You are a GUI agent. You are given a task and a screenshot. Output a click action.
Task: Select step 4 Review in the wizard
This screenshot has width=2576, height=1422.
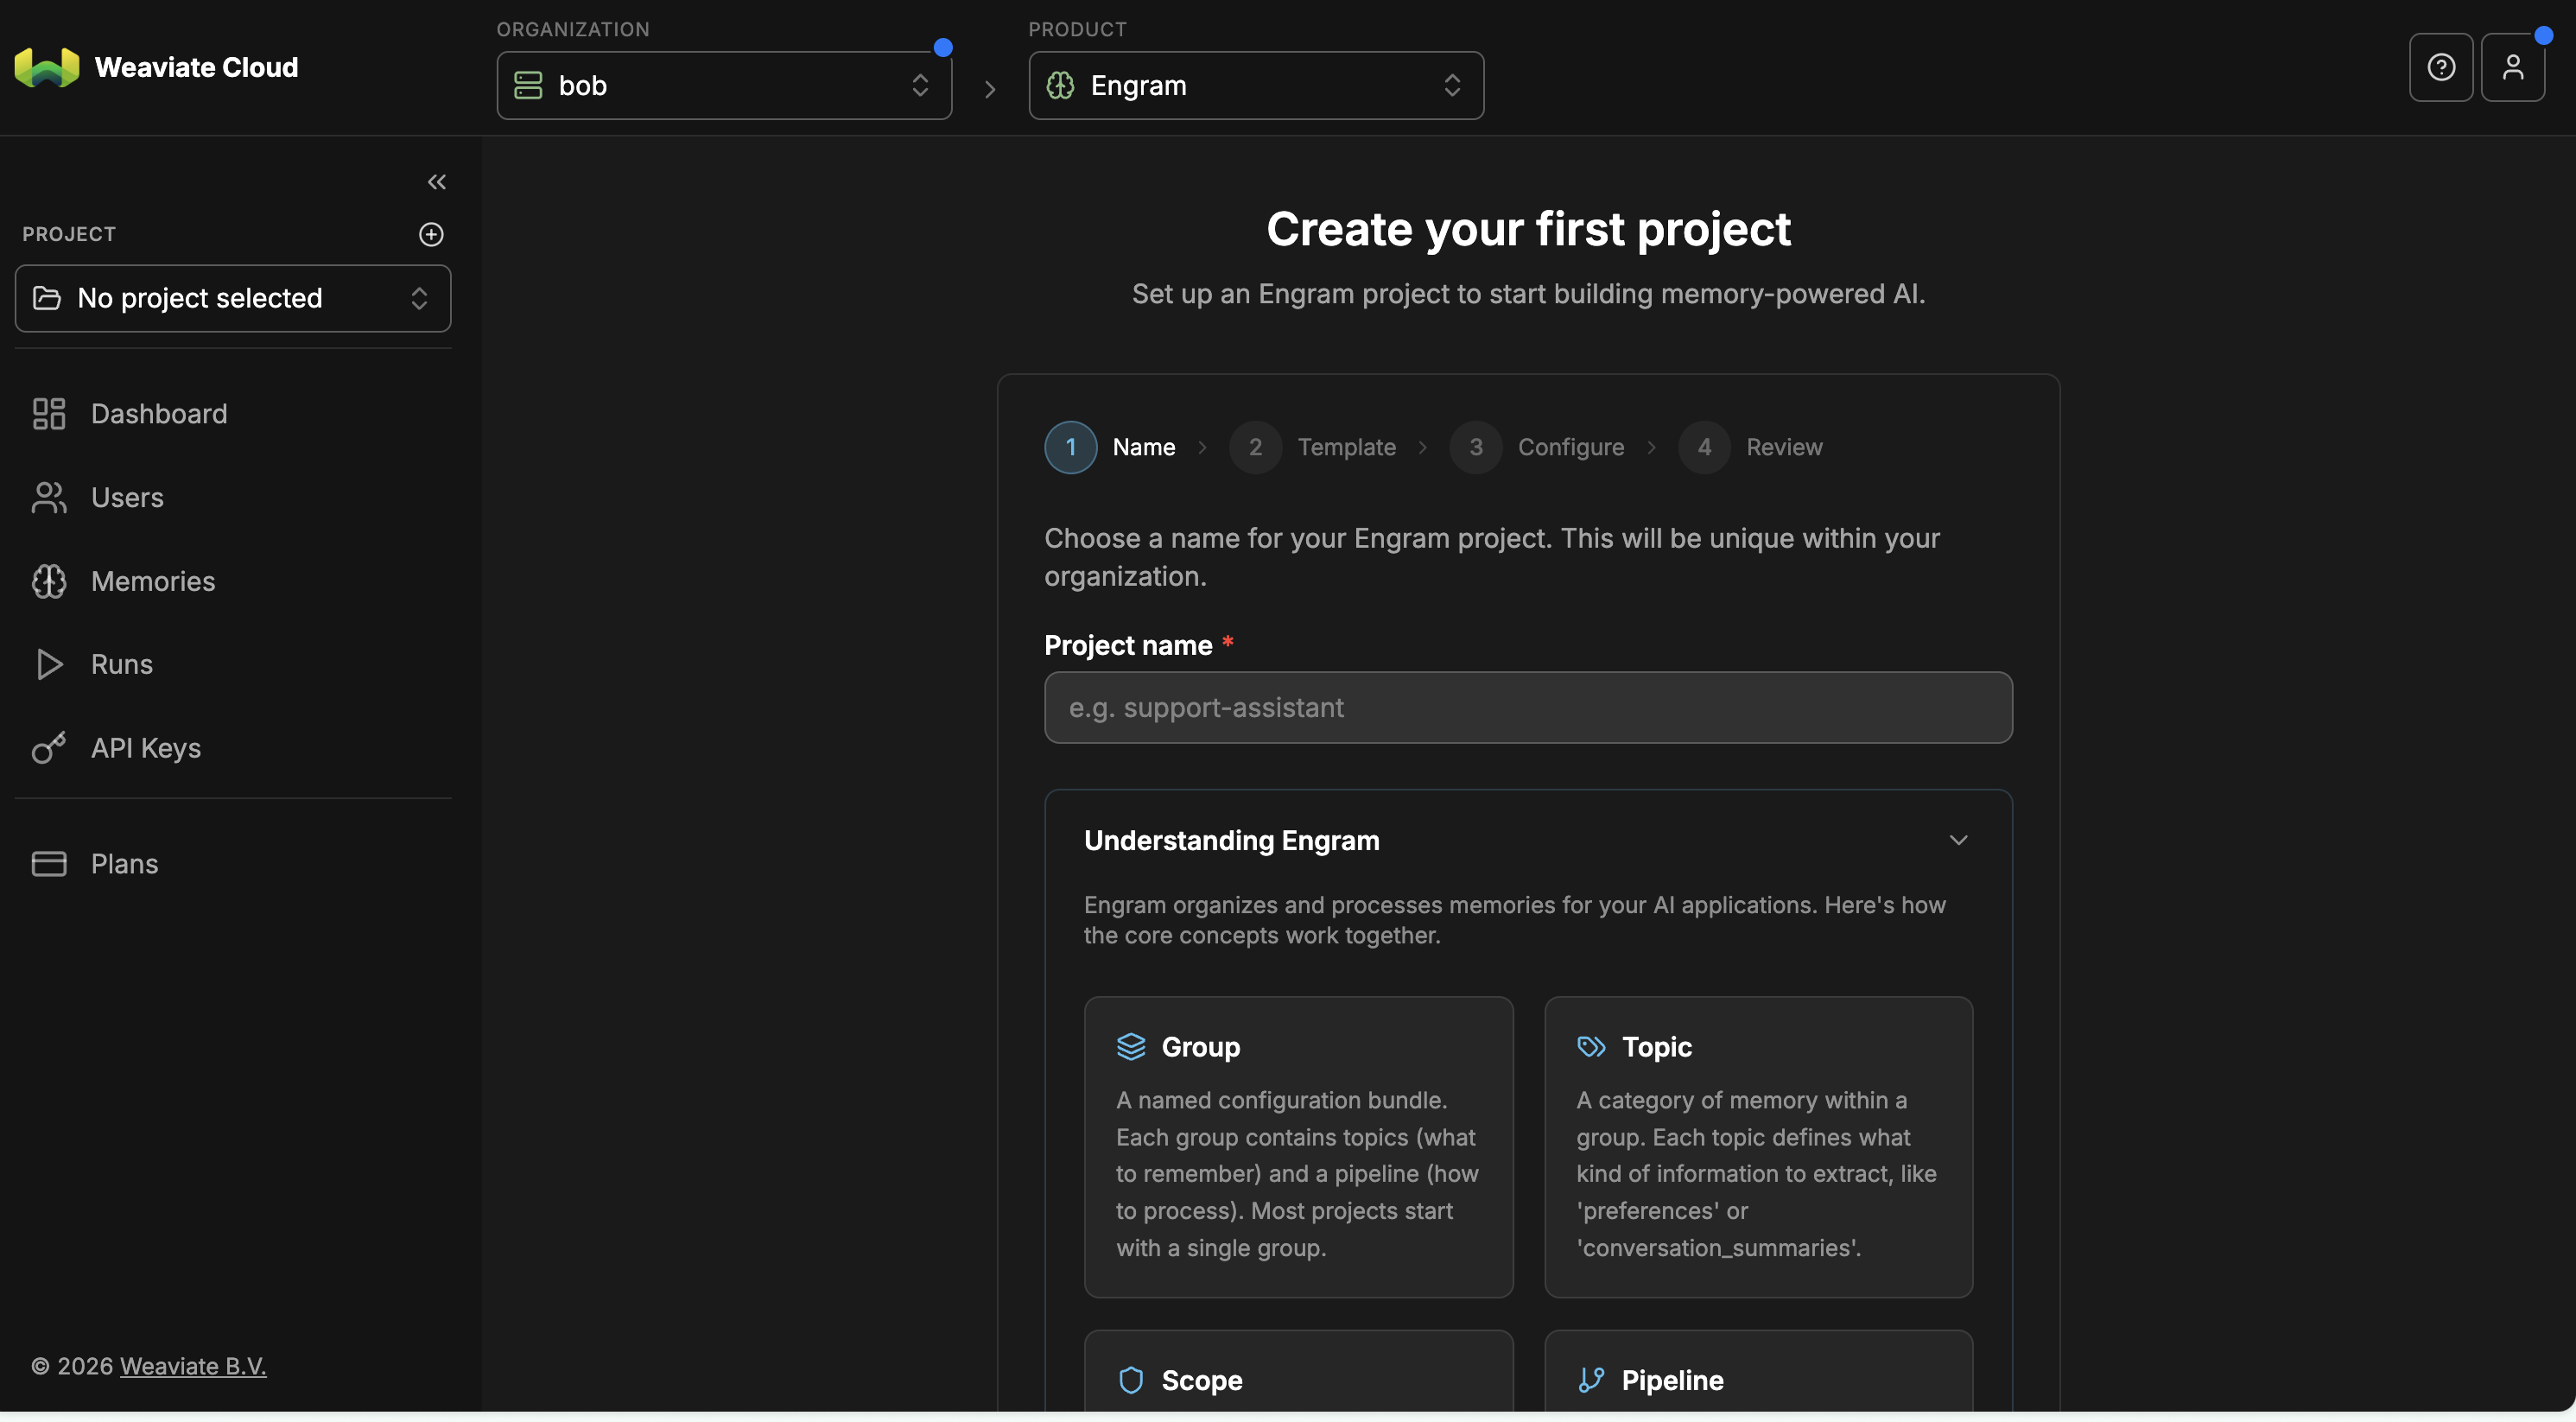pyautogui.click(x=1750, y=447)
